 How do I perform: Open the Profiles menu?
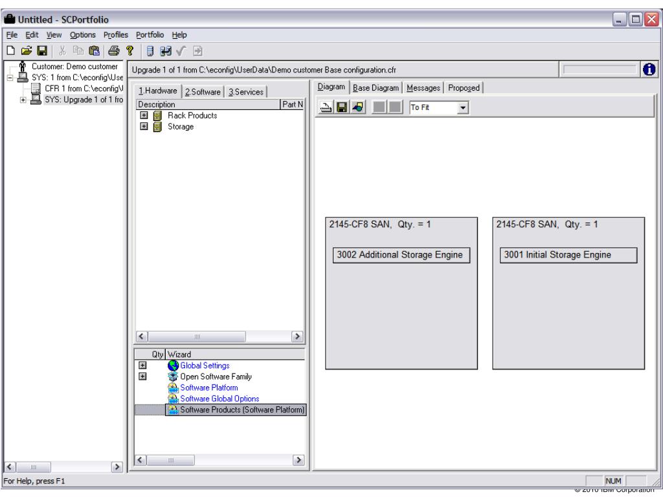(x=115, y=35)
